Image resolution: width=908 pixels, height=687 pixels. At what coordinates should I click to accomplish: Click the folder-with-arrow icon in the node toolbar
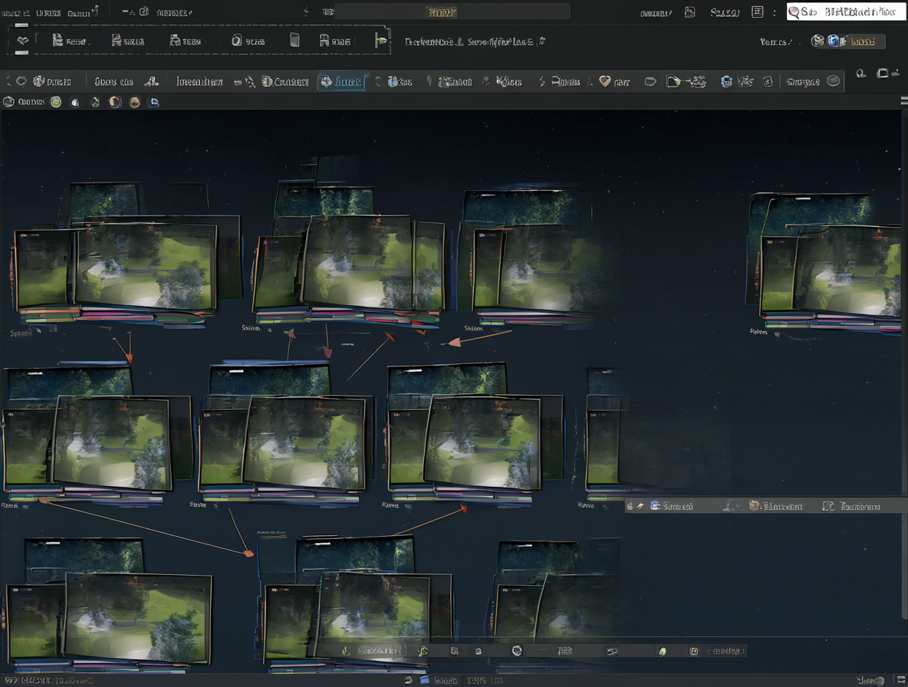coord(673,81)
